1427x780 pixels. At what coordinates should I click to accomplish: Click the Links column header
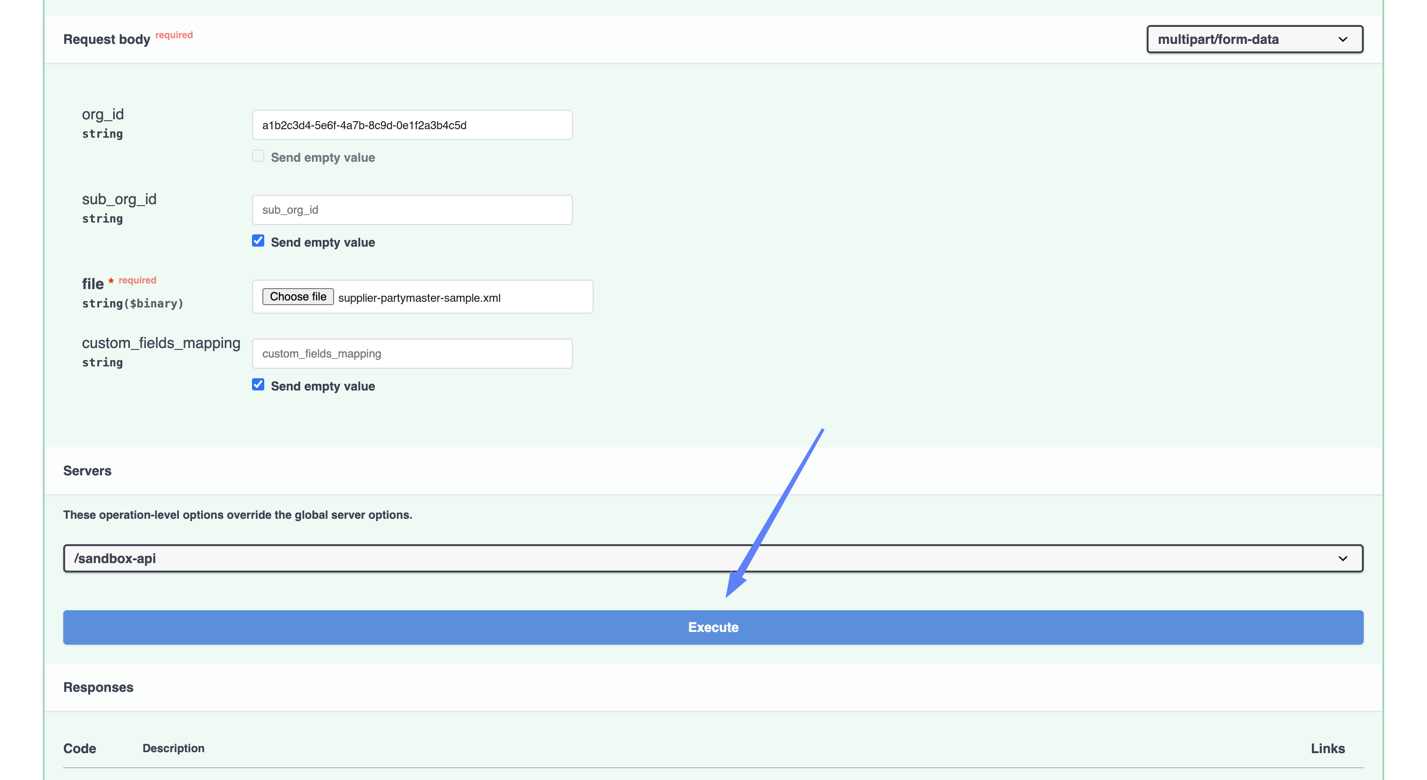coord(1328,748)
